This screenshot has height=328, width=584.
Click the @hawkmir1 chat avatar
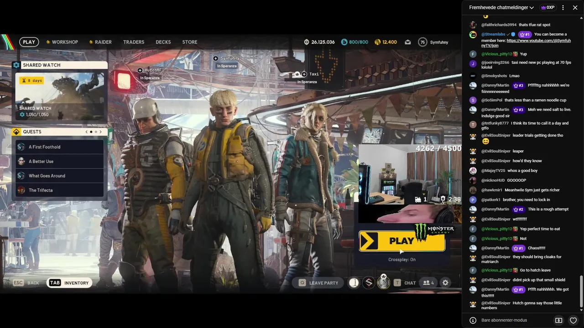point(473,190)
